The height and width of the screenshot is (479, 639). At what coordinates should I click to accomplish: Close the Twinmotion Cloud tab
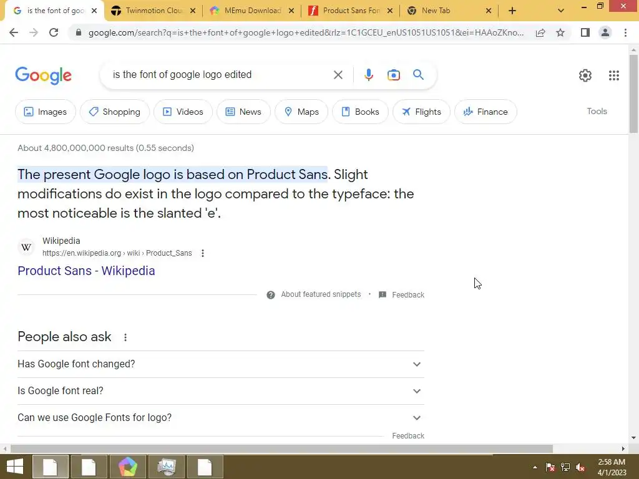tap(193, 11)
